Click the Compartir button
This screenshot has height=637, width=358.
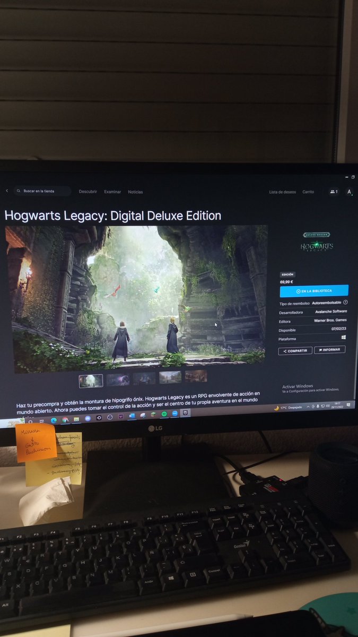pyautogui.click(x=295, y=350)
